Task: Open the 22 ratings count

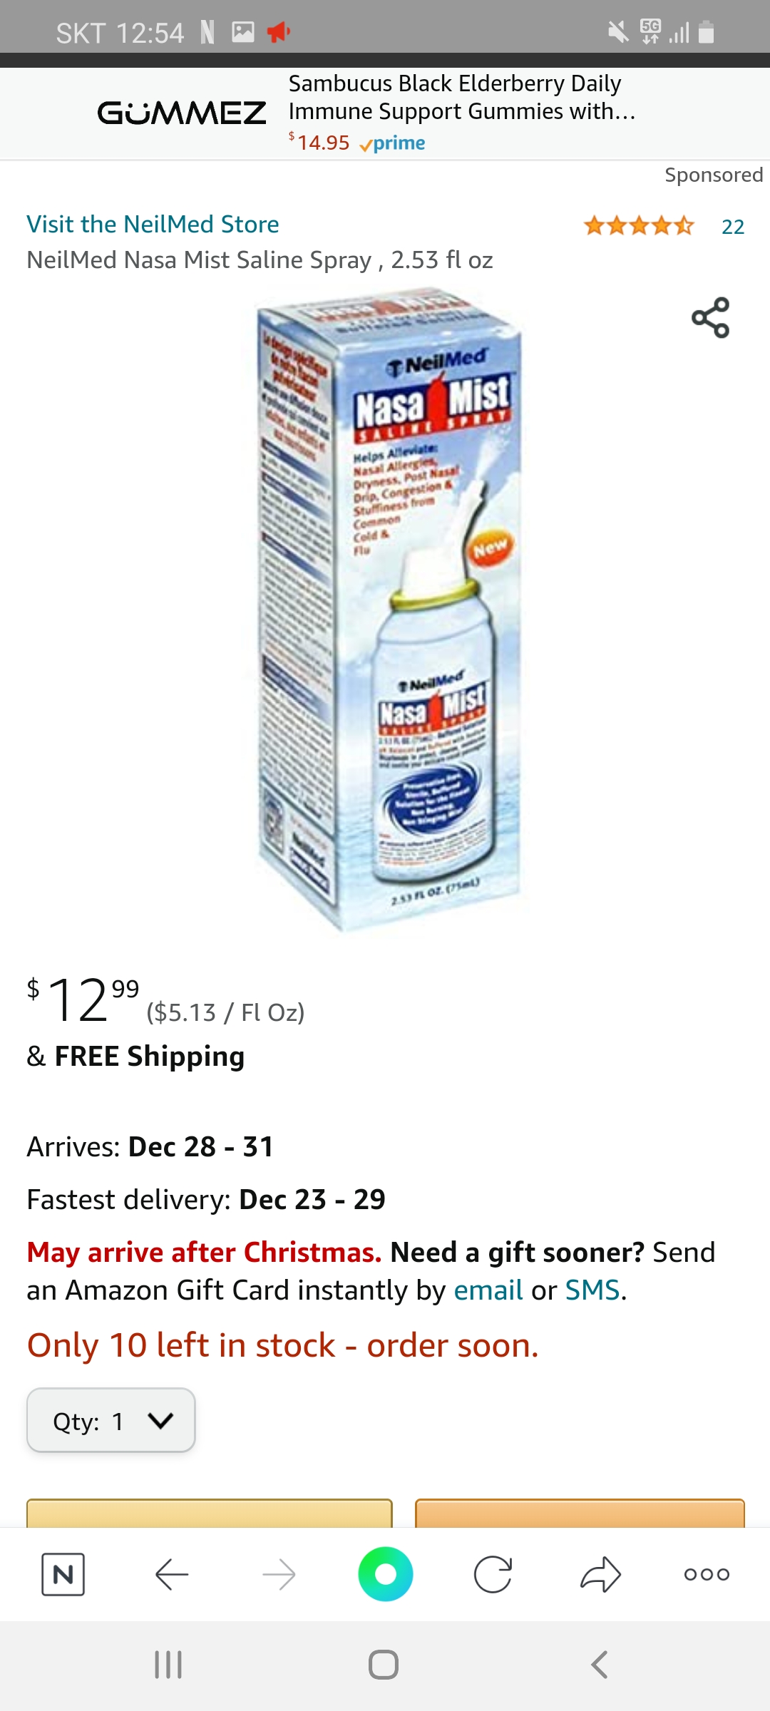Action: [733, 227]
